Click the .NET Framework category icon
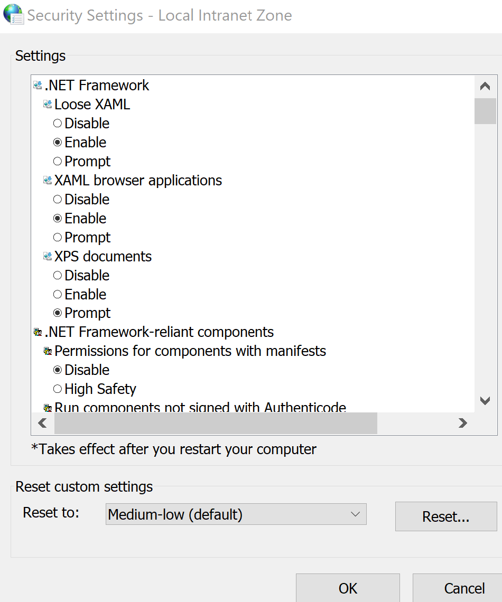 click(38, 86)
